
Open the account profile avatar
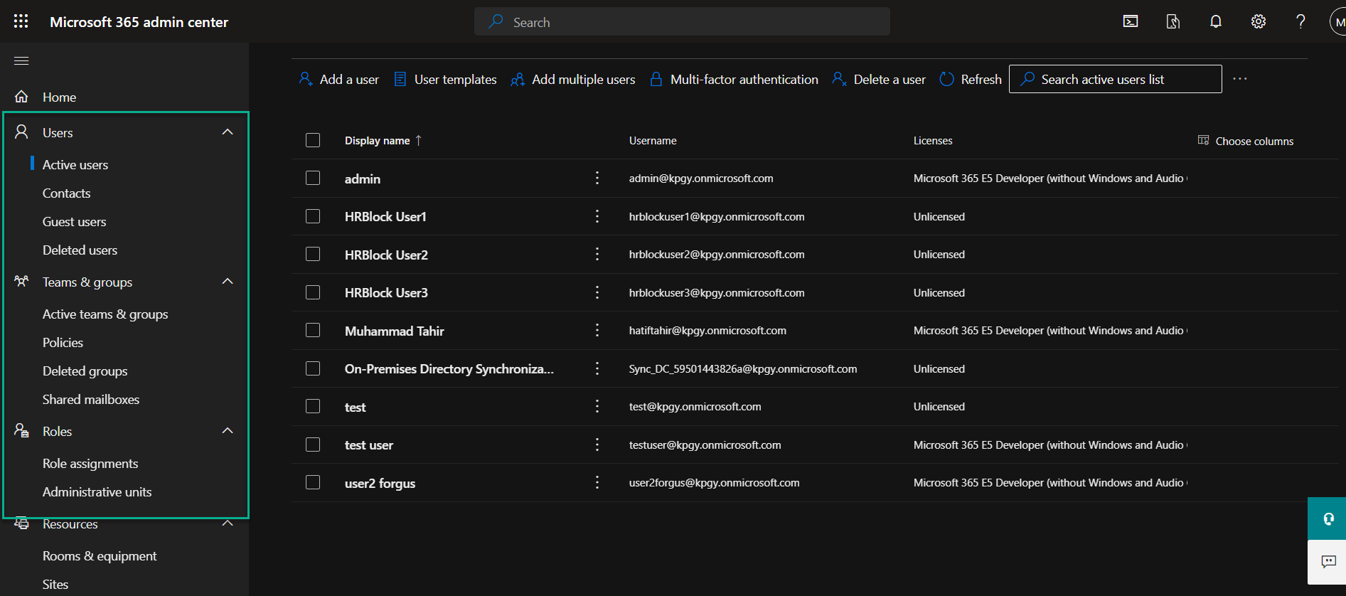coord(1338,21)
